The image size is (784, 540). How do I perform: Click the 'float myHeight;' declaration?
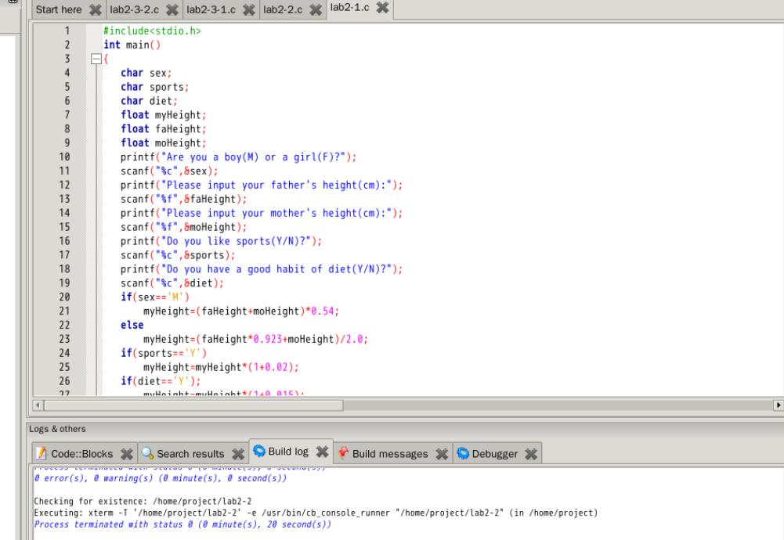[x=164, y=115]
